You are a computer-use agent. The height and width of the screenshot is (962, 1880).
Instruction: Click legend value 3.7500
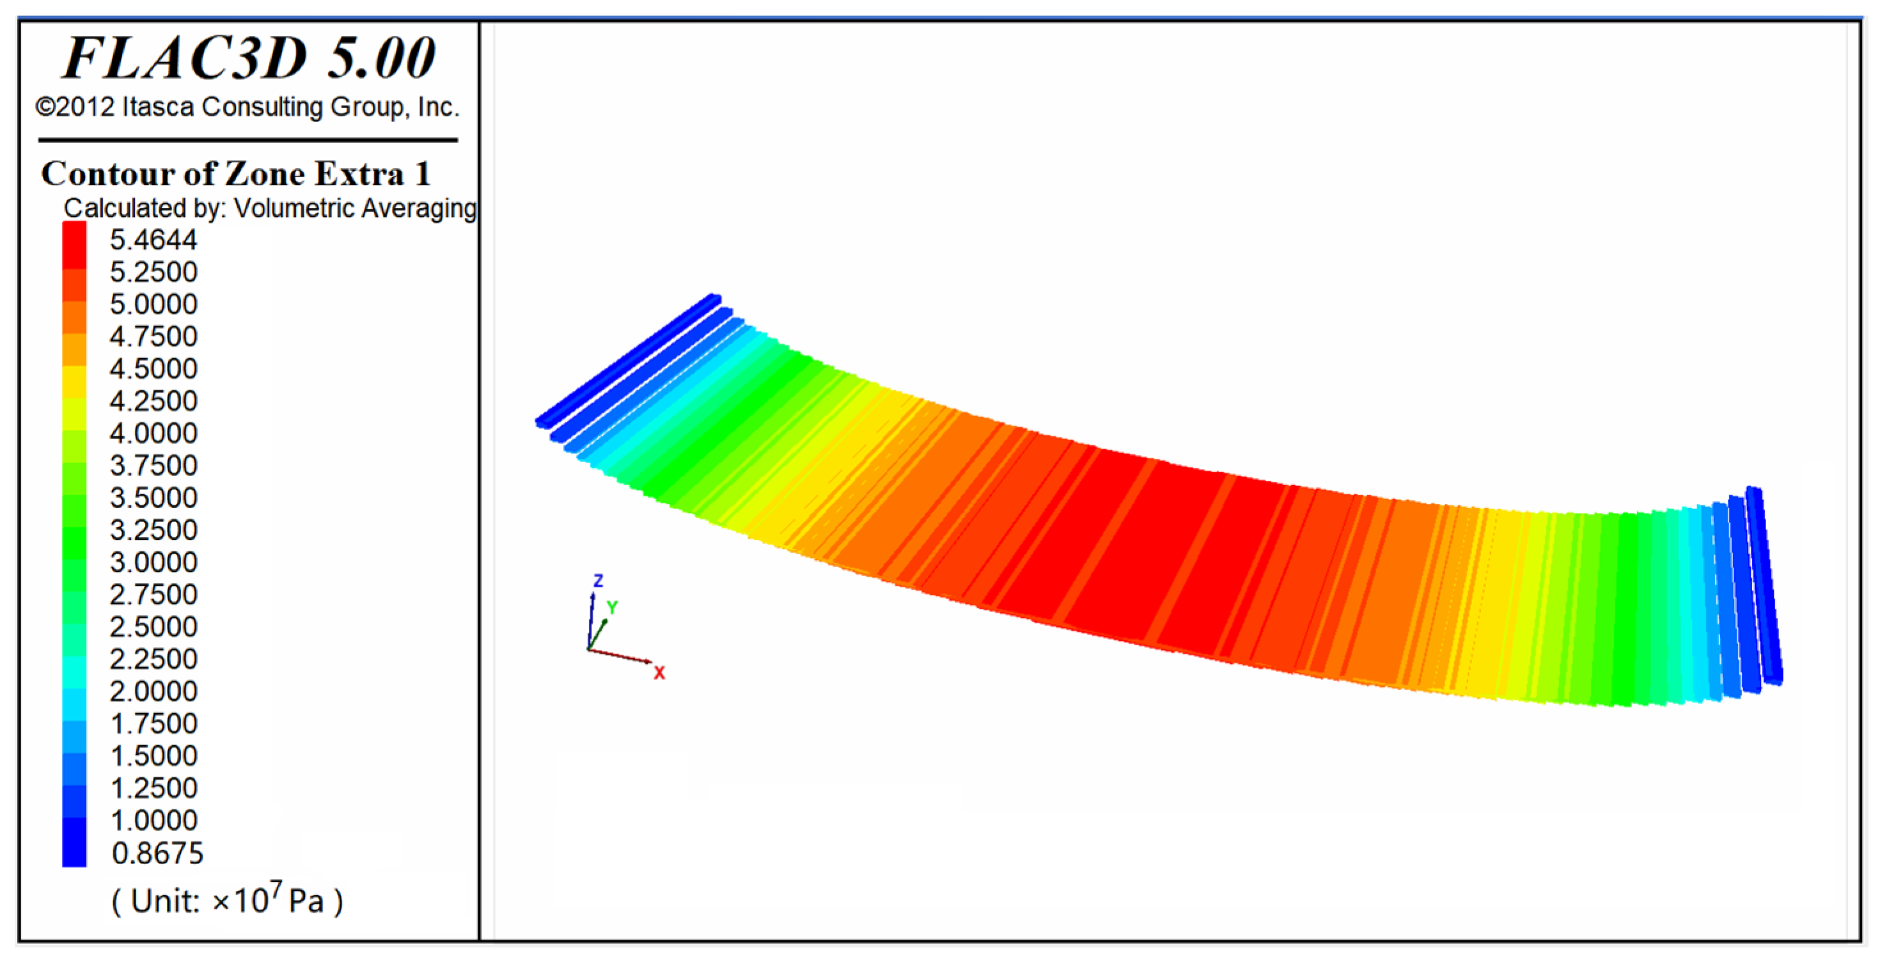pyautogui.click(x=153, y=465)
